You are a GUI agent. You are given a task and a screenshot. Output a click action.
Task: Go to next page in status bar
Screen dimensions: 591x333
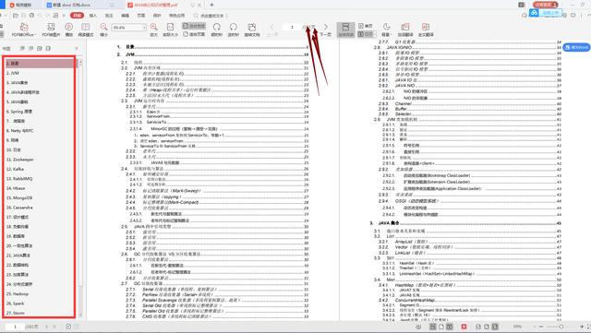pos(47,327)
